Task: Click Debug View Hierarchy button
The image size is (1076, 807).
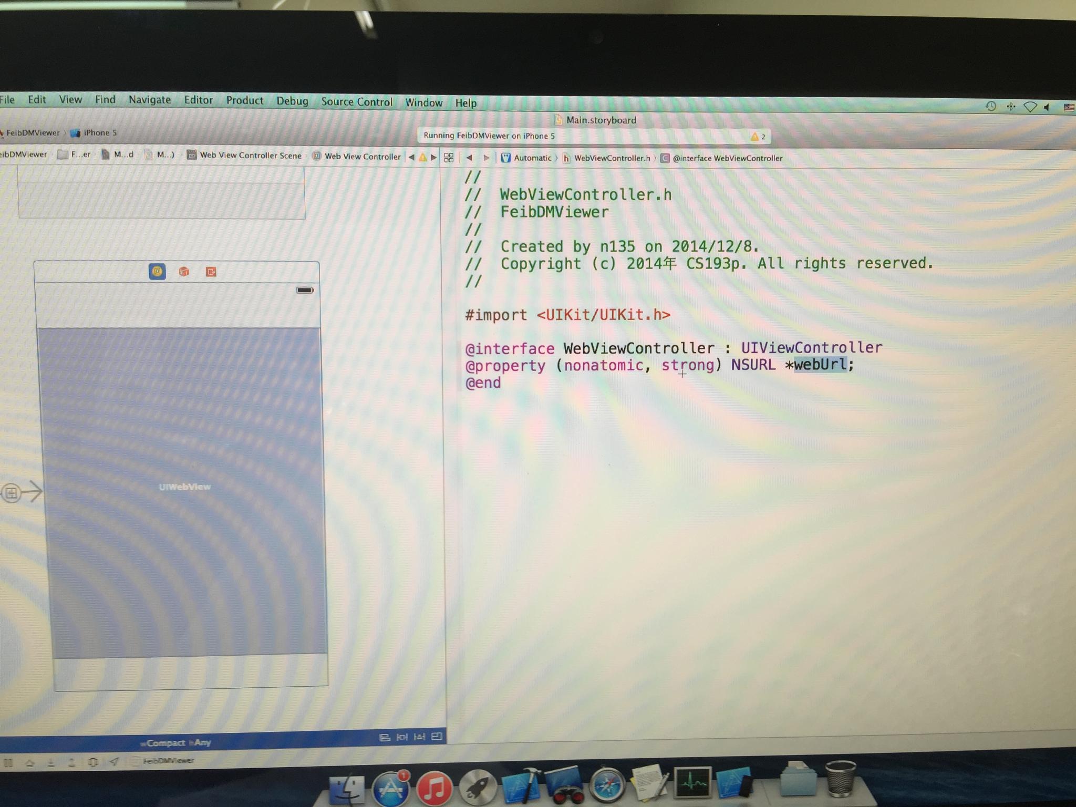Action: [x=93, y=762]
